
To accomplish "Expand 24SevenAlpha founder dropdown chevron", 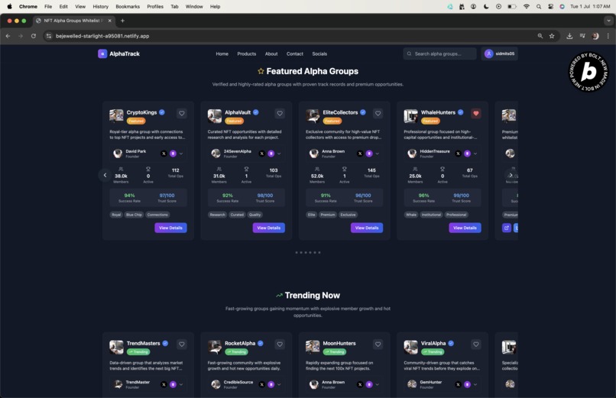I will pyautogui.click(x=279, y=154).
